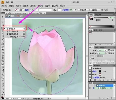Select the Direct Selection tool

pos(3,20)
